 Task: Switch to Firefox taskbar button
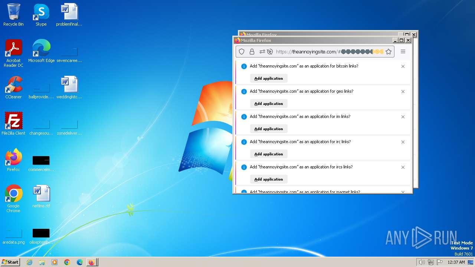(x=92, y=262)
